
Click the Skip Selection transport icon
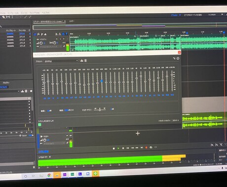pyautogui.click(x=155, y=147)
